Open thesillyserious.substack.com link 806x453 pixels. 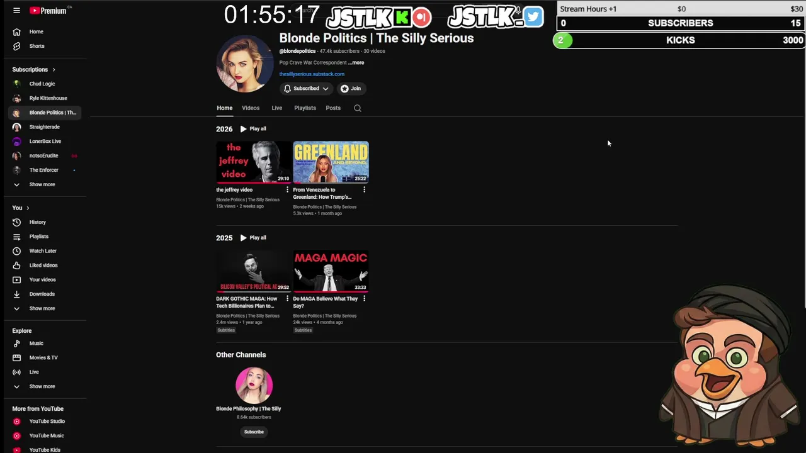pyautogui.click(x=312, y=74)
